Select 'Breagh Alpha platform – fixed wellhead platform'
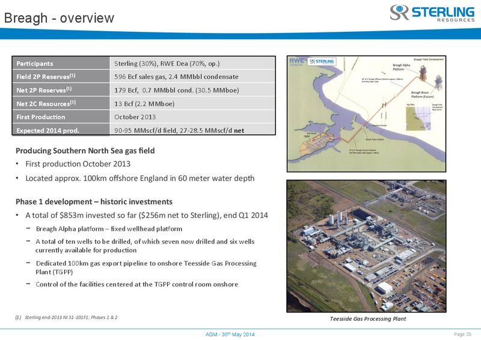The height and width of the screenshot is (340, 481). tap(109, 229)
